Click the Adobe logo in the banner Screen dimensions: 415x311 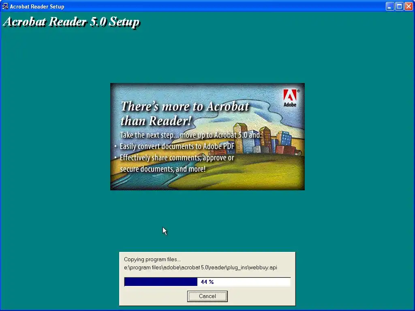[x=290, y=98]
